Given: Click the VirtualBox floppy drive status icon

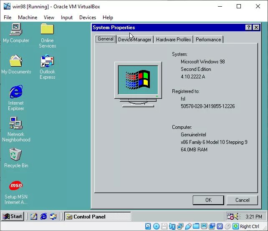Looking at the screenshot, I should (x=164, y=226).
